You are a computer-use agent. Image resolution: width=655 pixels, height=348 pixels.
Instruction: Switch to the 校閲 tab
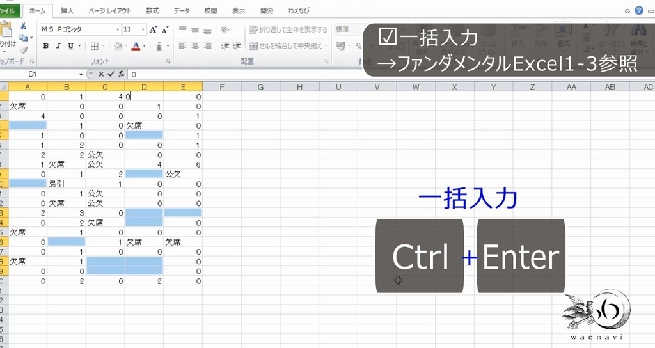point(210,11)
